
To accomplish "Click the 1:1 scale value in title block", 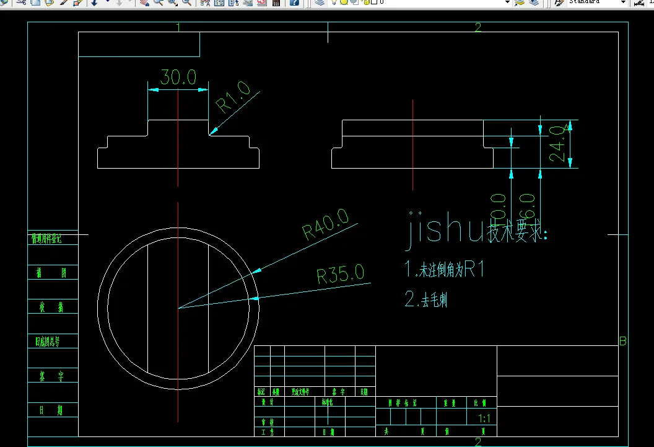I will (484, 418).
